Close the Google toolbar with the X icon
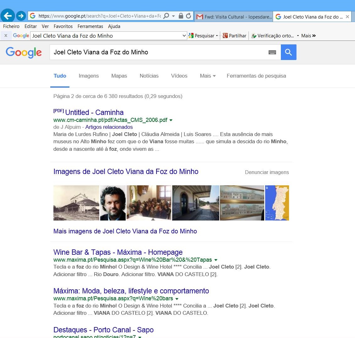 click(x=6, y=35)
